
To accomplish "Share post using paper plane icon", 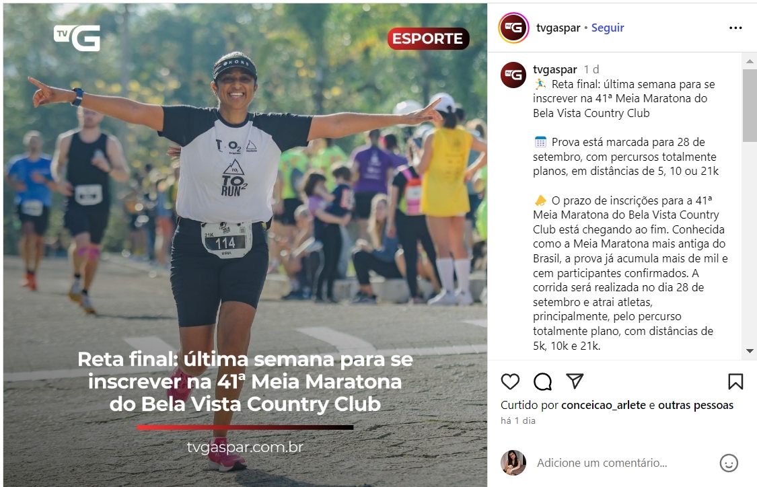I will (x=575, y=381).
